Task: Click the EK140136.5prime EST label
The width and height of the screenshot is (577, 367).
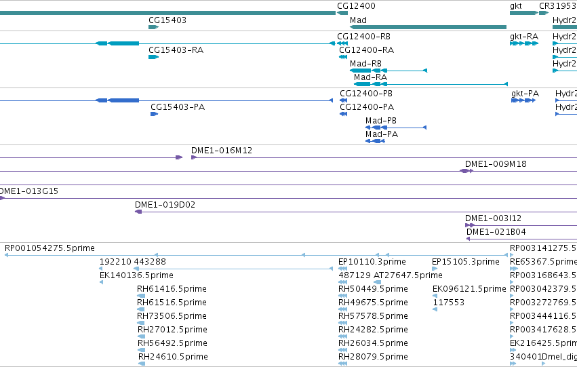Action: 136,275
